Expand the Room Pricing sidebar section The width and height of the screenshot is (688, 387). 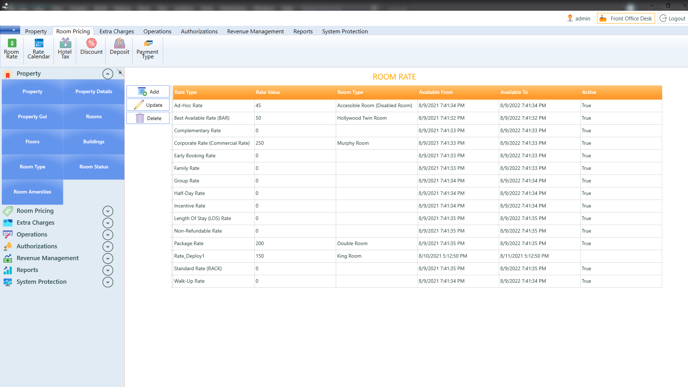click(x=108, y=211)
